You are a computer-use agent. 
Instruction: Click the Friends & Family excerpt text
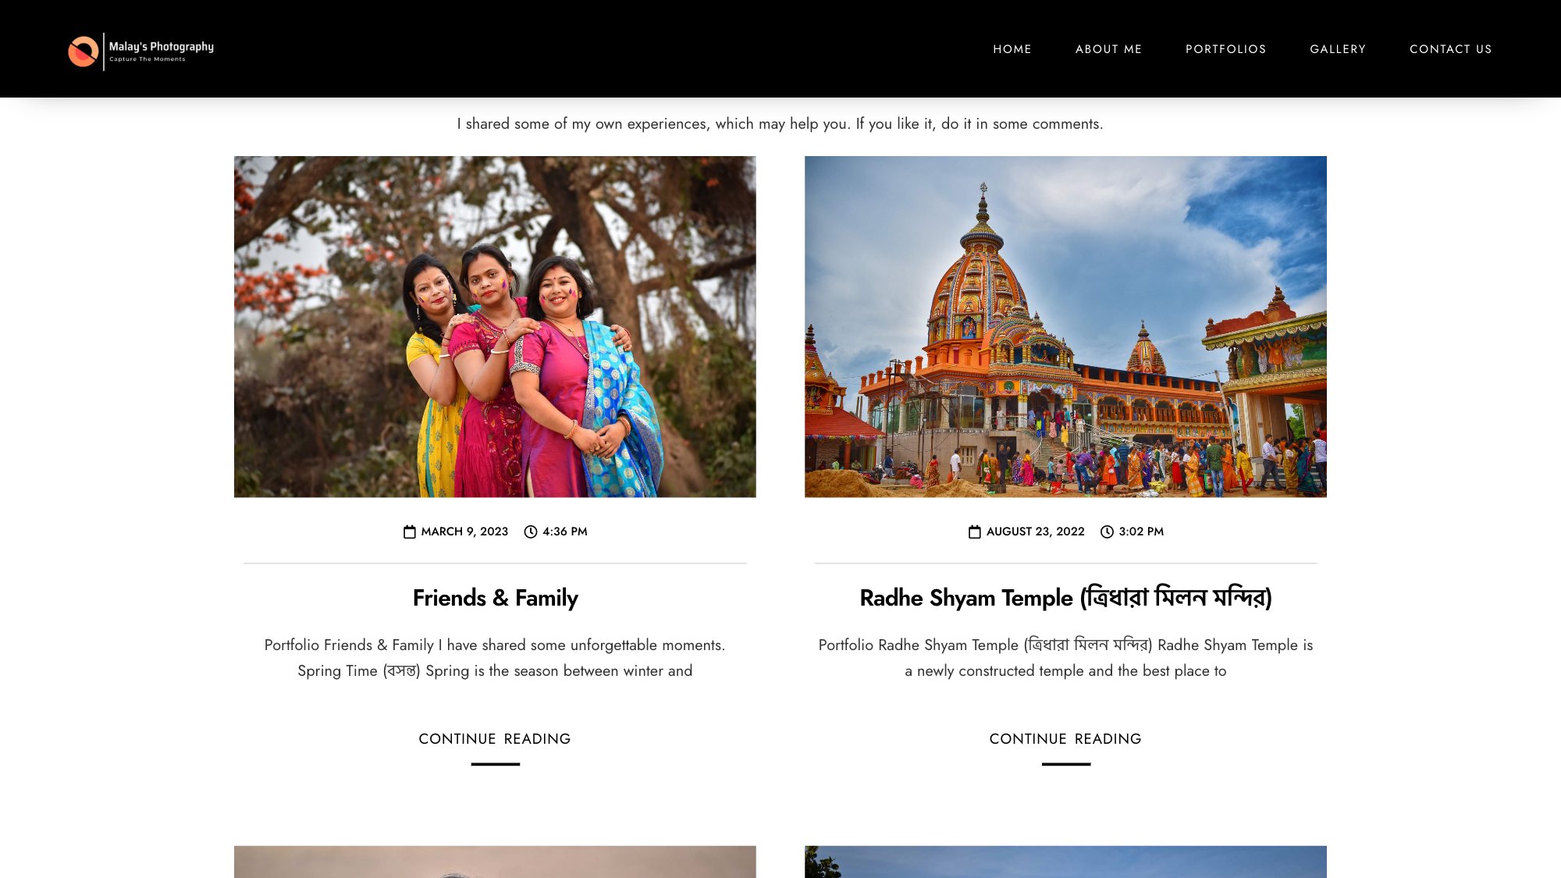[495, 658]
